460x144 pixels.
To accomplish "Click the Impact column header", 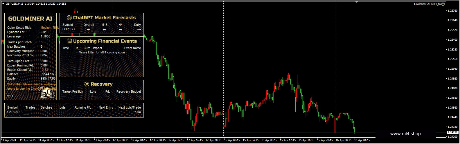I will point(98,48).
